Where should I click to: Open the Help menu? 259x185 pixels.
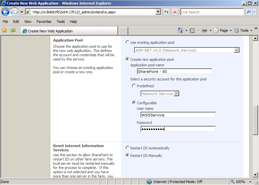[x=73, y=22]
